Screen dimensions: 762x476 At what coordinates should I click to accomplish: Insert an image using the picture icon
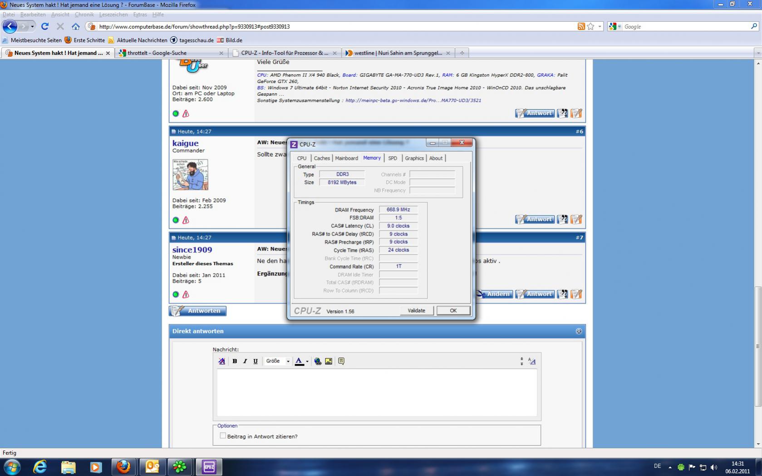point(329,361)
